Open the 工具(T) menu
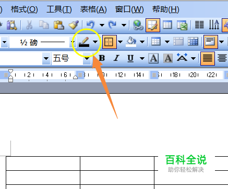 (x=59, y=9)
